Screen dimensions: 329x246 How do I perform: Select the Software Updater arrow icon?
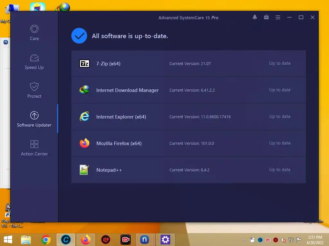point(34,115)
